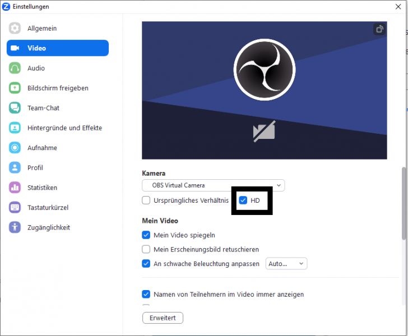Open Bildschirm freigeben settings

[x=58, y=88]
